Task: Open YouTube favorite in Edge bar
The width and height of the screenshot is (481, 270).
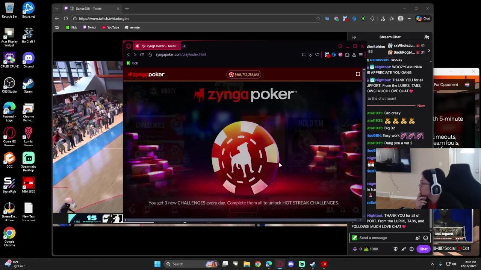Action: (x=110, y=27)
